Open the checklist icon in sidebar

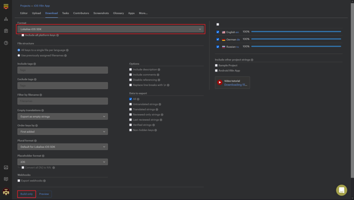click(x=6, y=167)
